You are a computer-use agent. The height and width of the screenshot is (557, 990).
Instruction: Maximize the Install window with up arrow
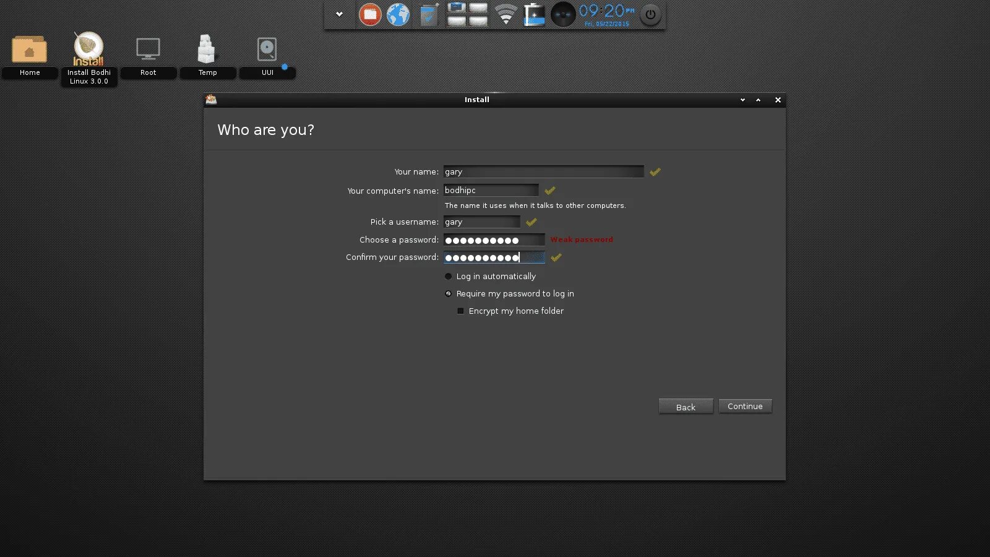click(x=758, y=100)
